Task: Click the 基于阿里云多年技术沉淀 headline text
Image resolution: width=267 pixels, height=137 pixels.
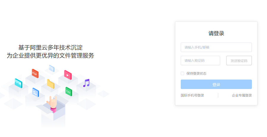Action: click(x=50, y=48)
